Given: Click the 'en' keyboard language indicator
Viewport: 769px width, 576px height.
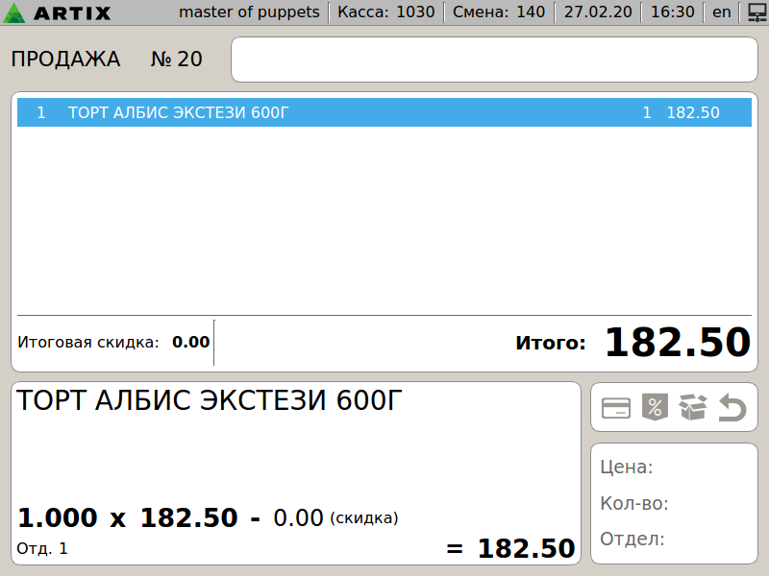Looking at the screenshot, I should [x=721, y=12].
